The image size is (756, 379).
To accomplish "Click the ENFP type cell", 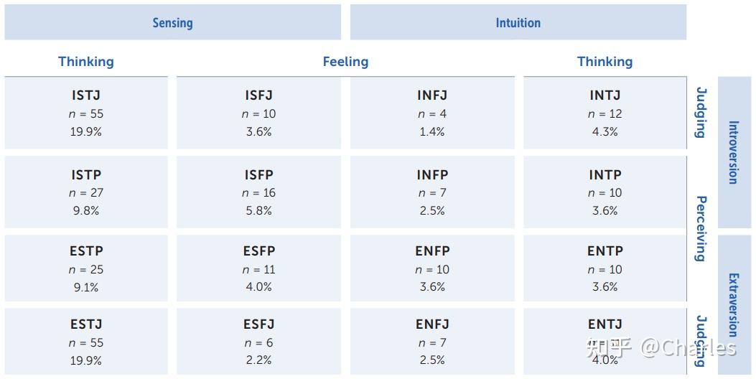I will [432, 268].
